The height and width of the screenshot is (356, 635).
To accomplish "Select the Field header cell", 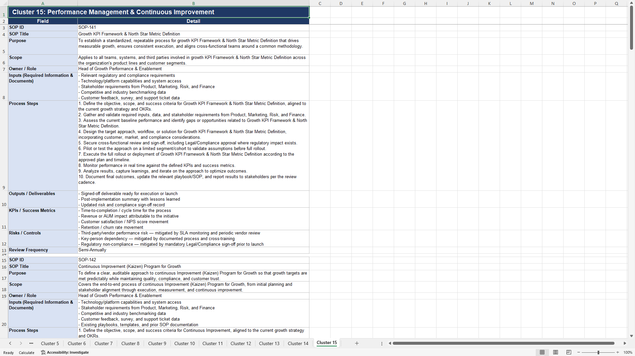I will (43, 21).
